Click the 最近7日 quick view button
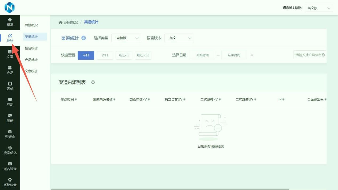 click(x=124, y=55)
